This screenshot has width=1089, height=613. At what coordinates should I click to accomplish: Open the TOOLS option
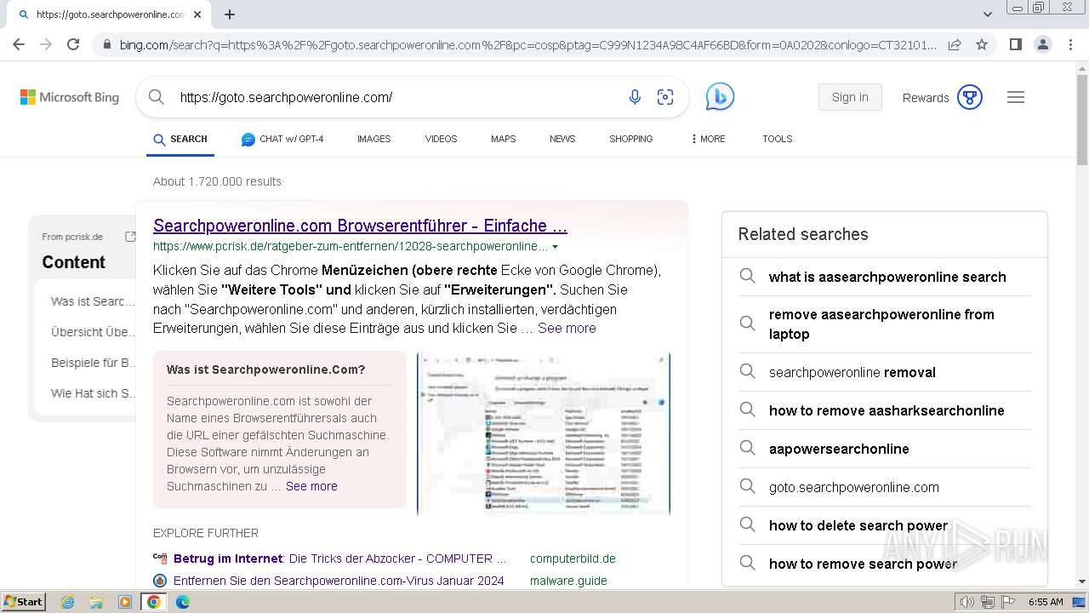coord(778,139)
